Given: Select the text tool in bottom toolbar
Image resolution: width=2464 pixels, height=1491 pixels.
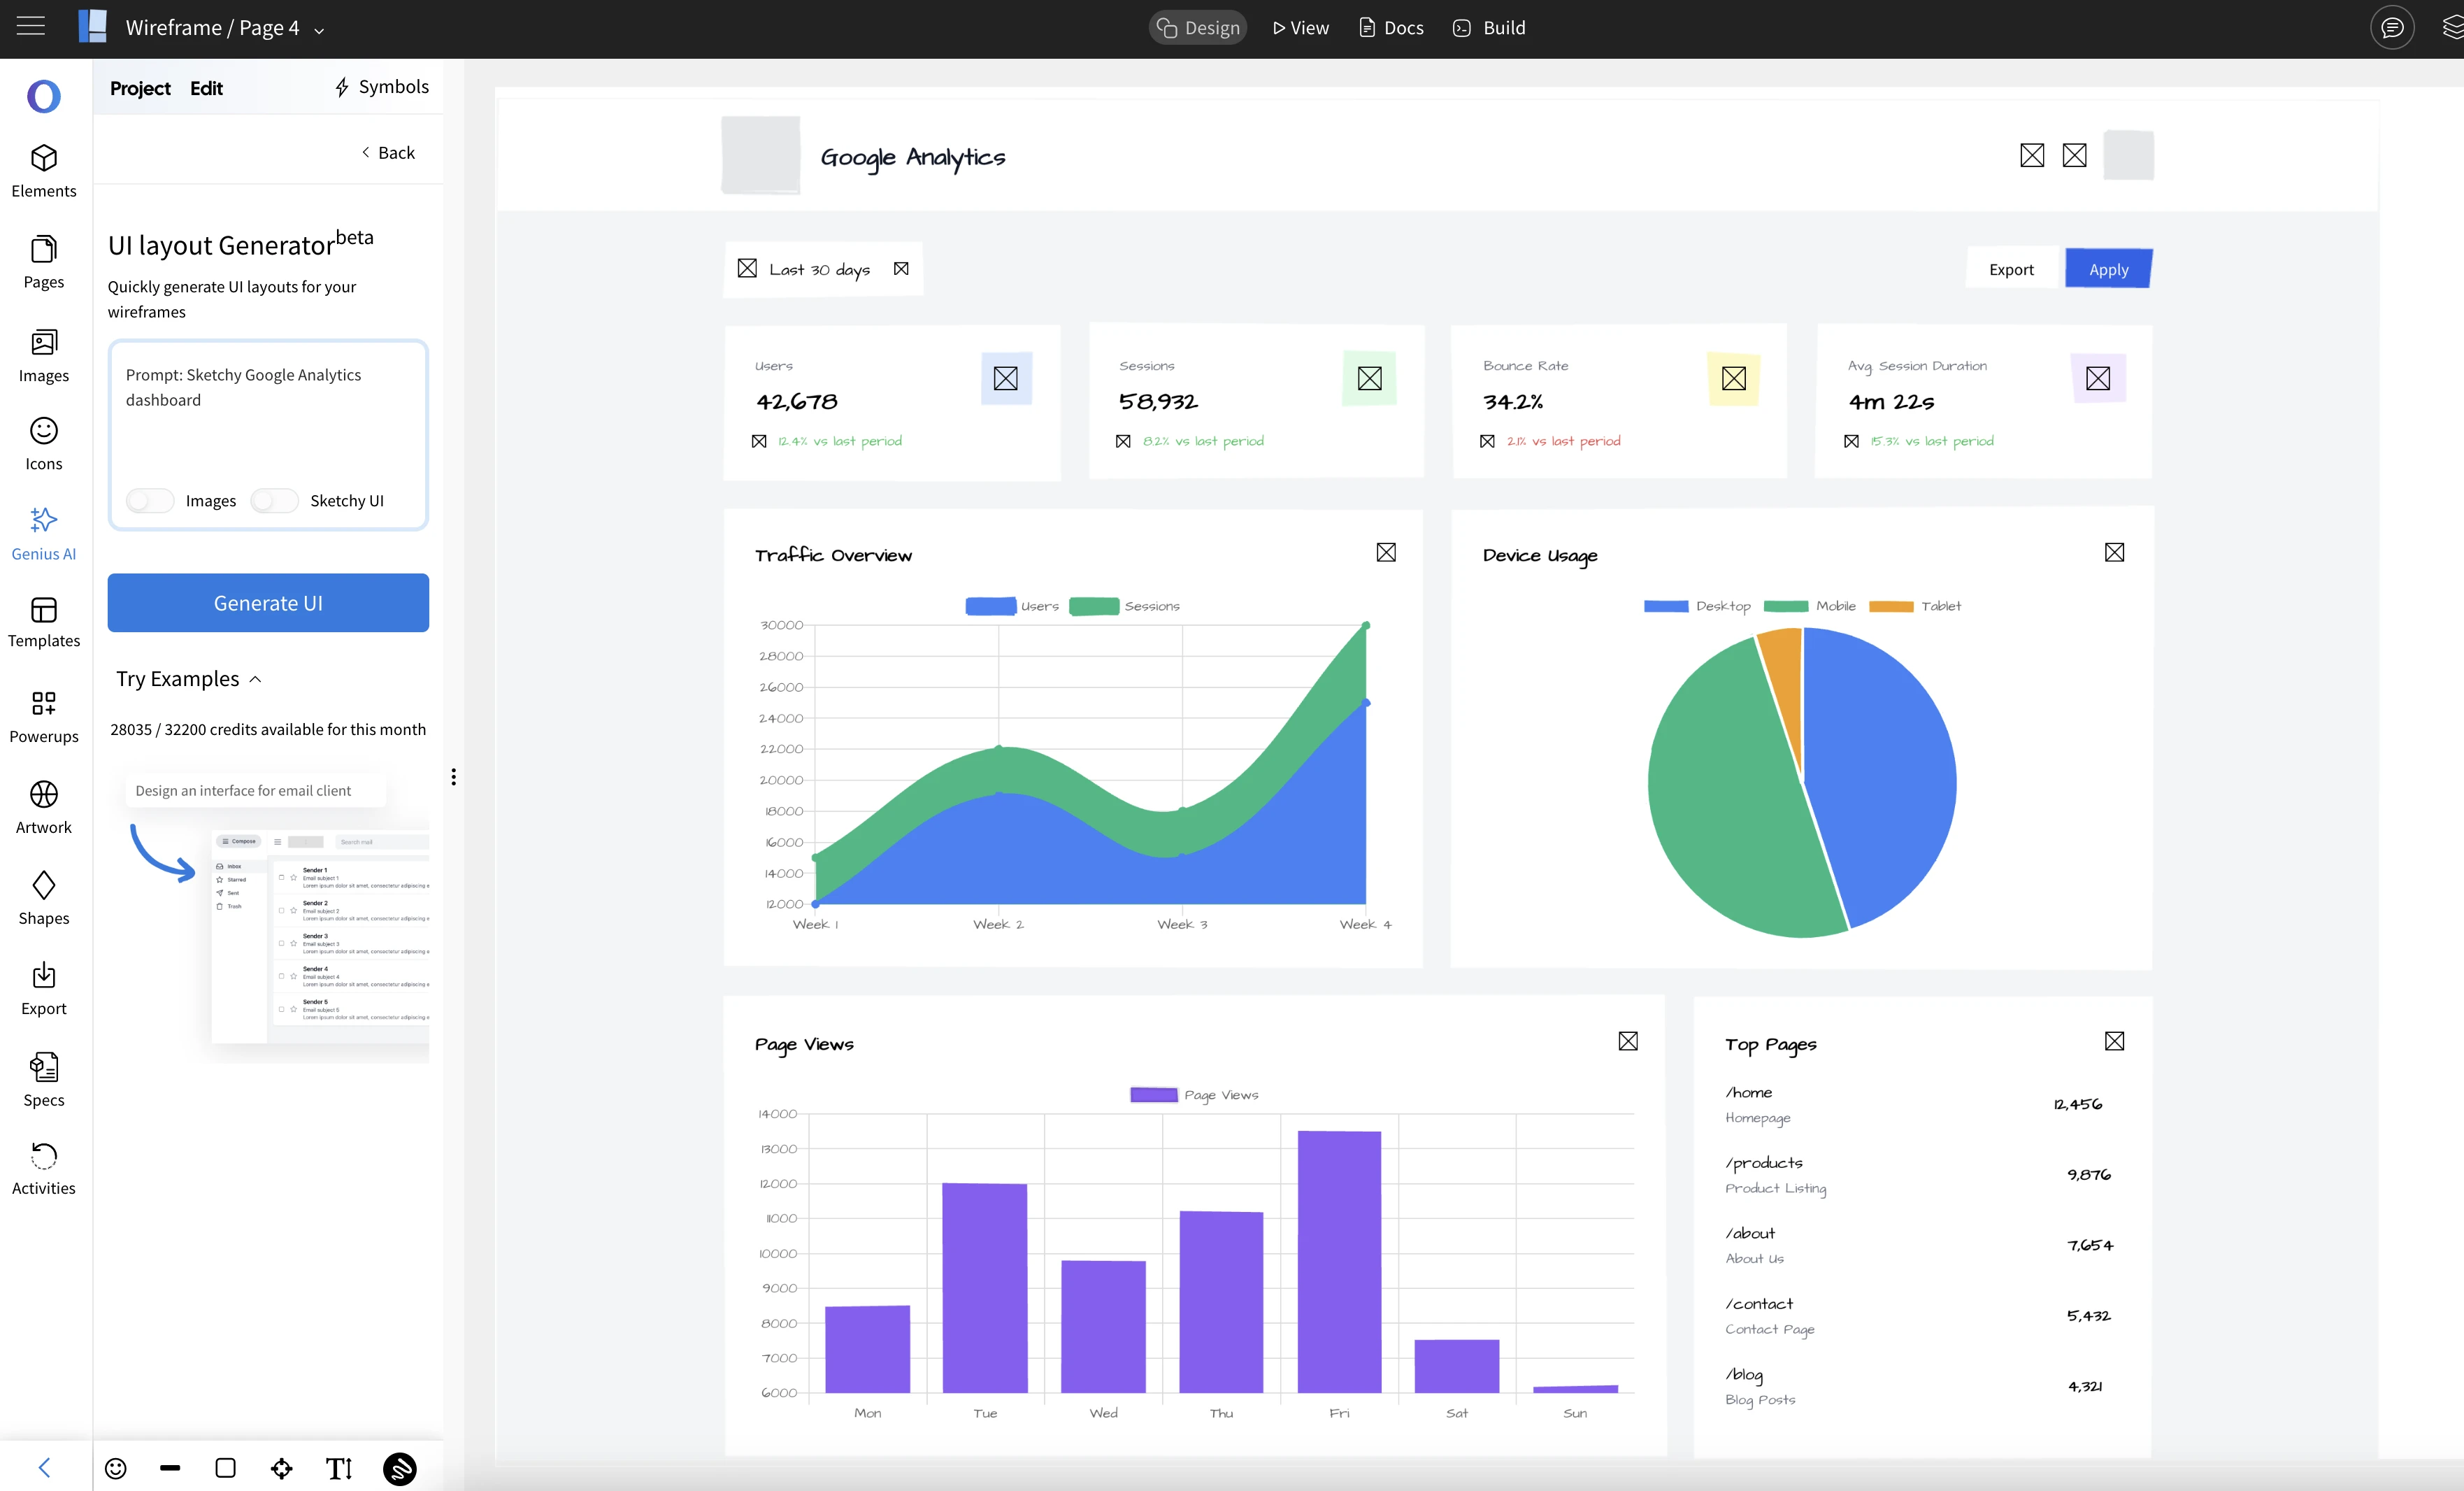Looking at the screenshot, I should click(339, 1468).
